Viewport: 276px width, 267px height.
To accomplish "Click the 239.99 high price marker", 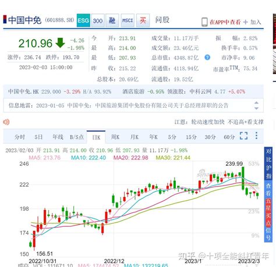I will coord(234,164).
